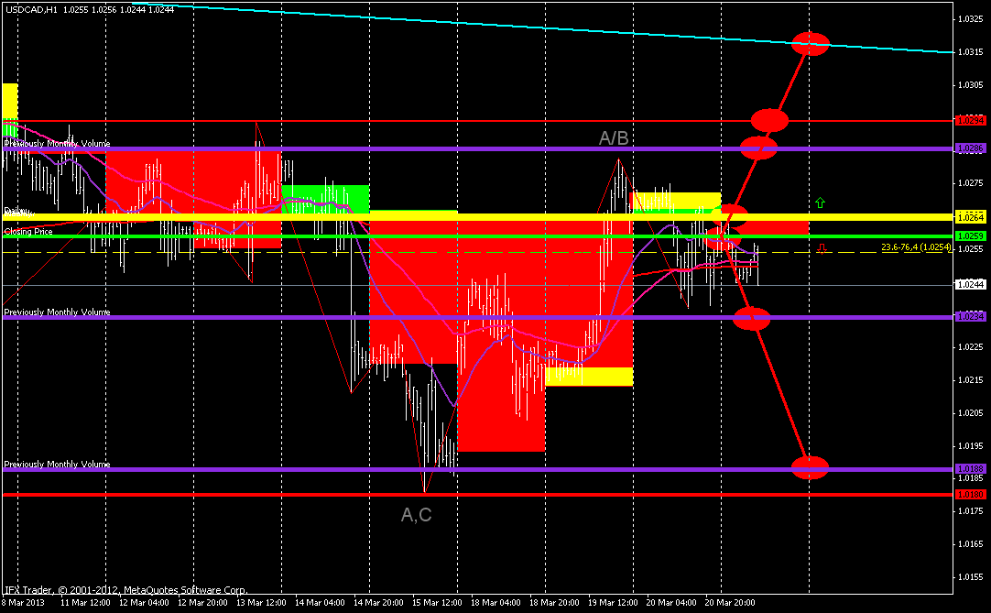
Task: Click the green 1.0259 price label
Action: 971,236
